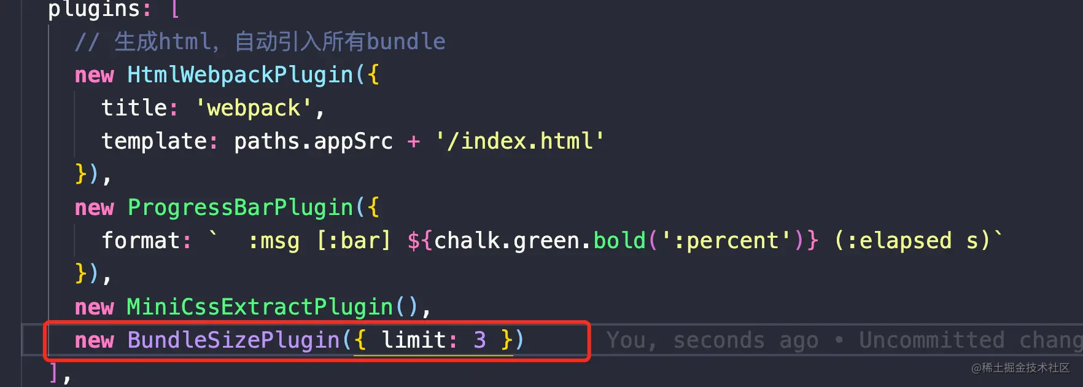
Task: Click the HtmlWebpackPlugin class name
Action: click(x=240, y=75)
